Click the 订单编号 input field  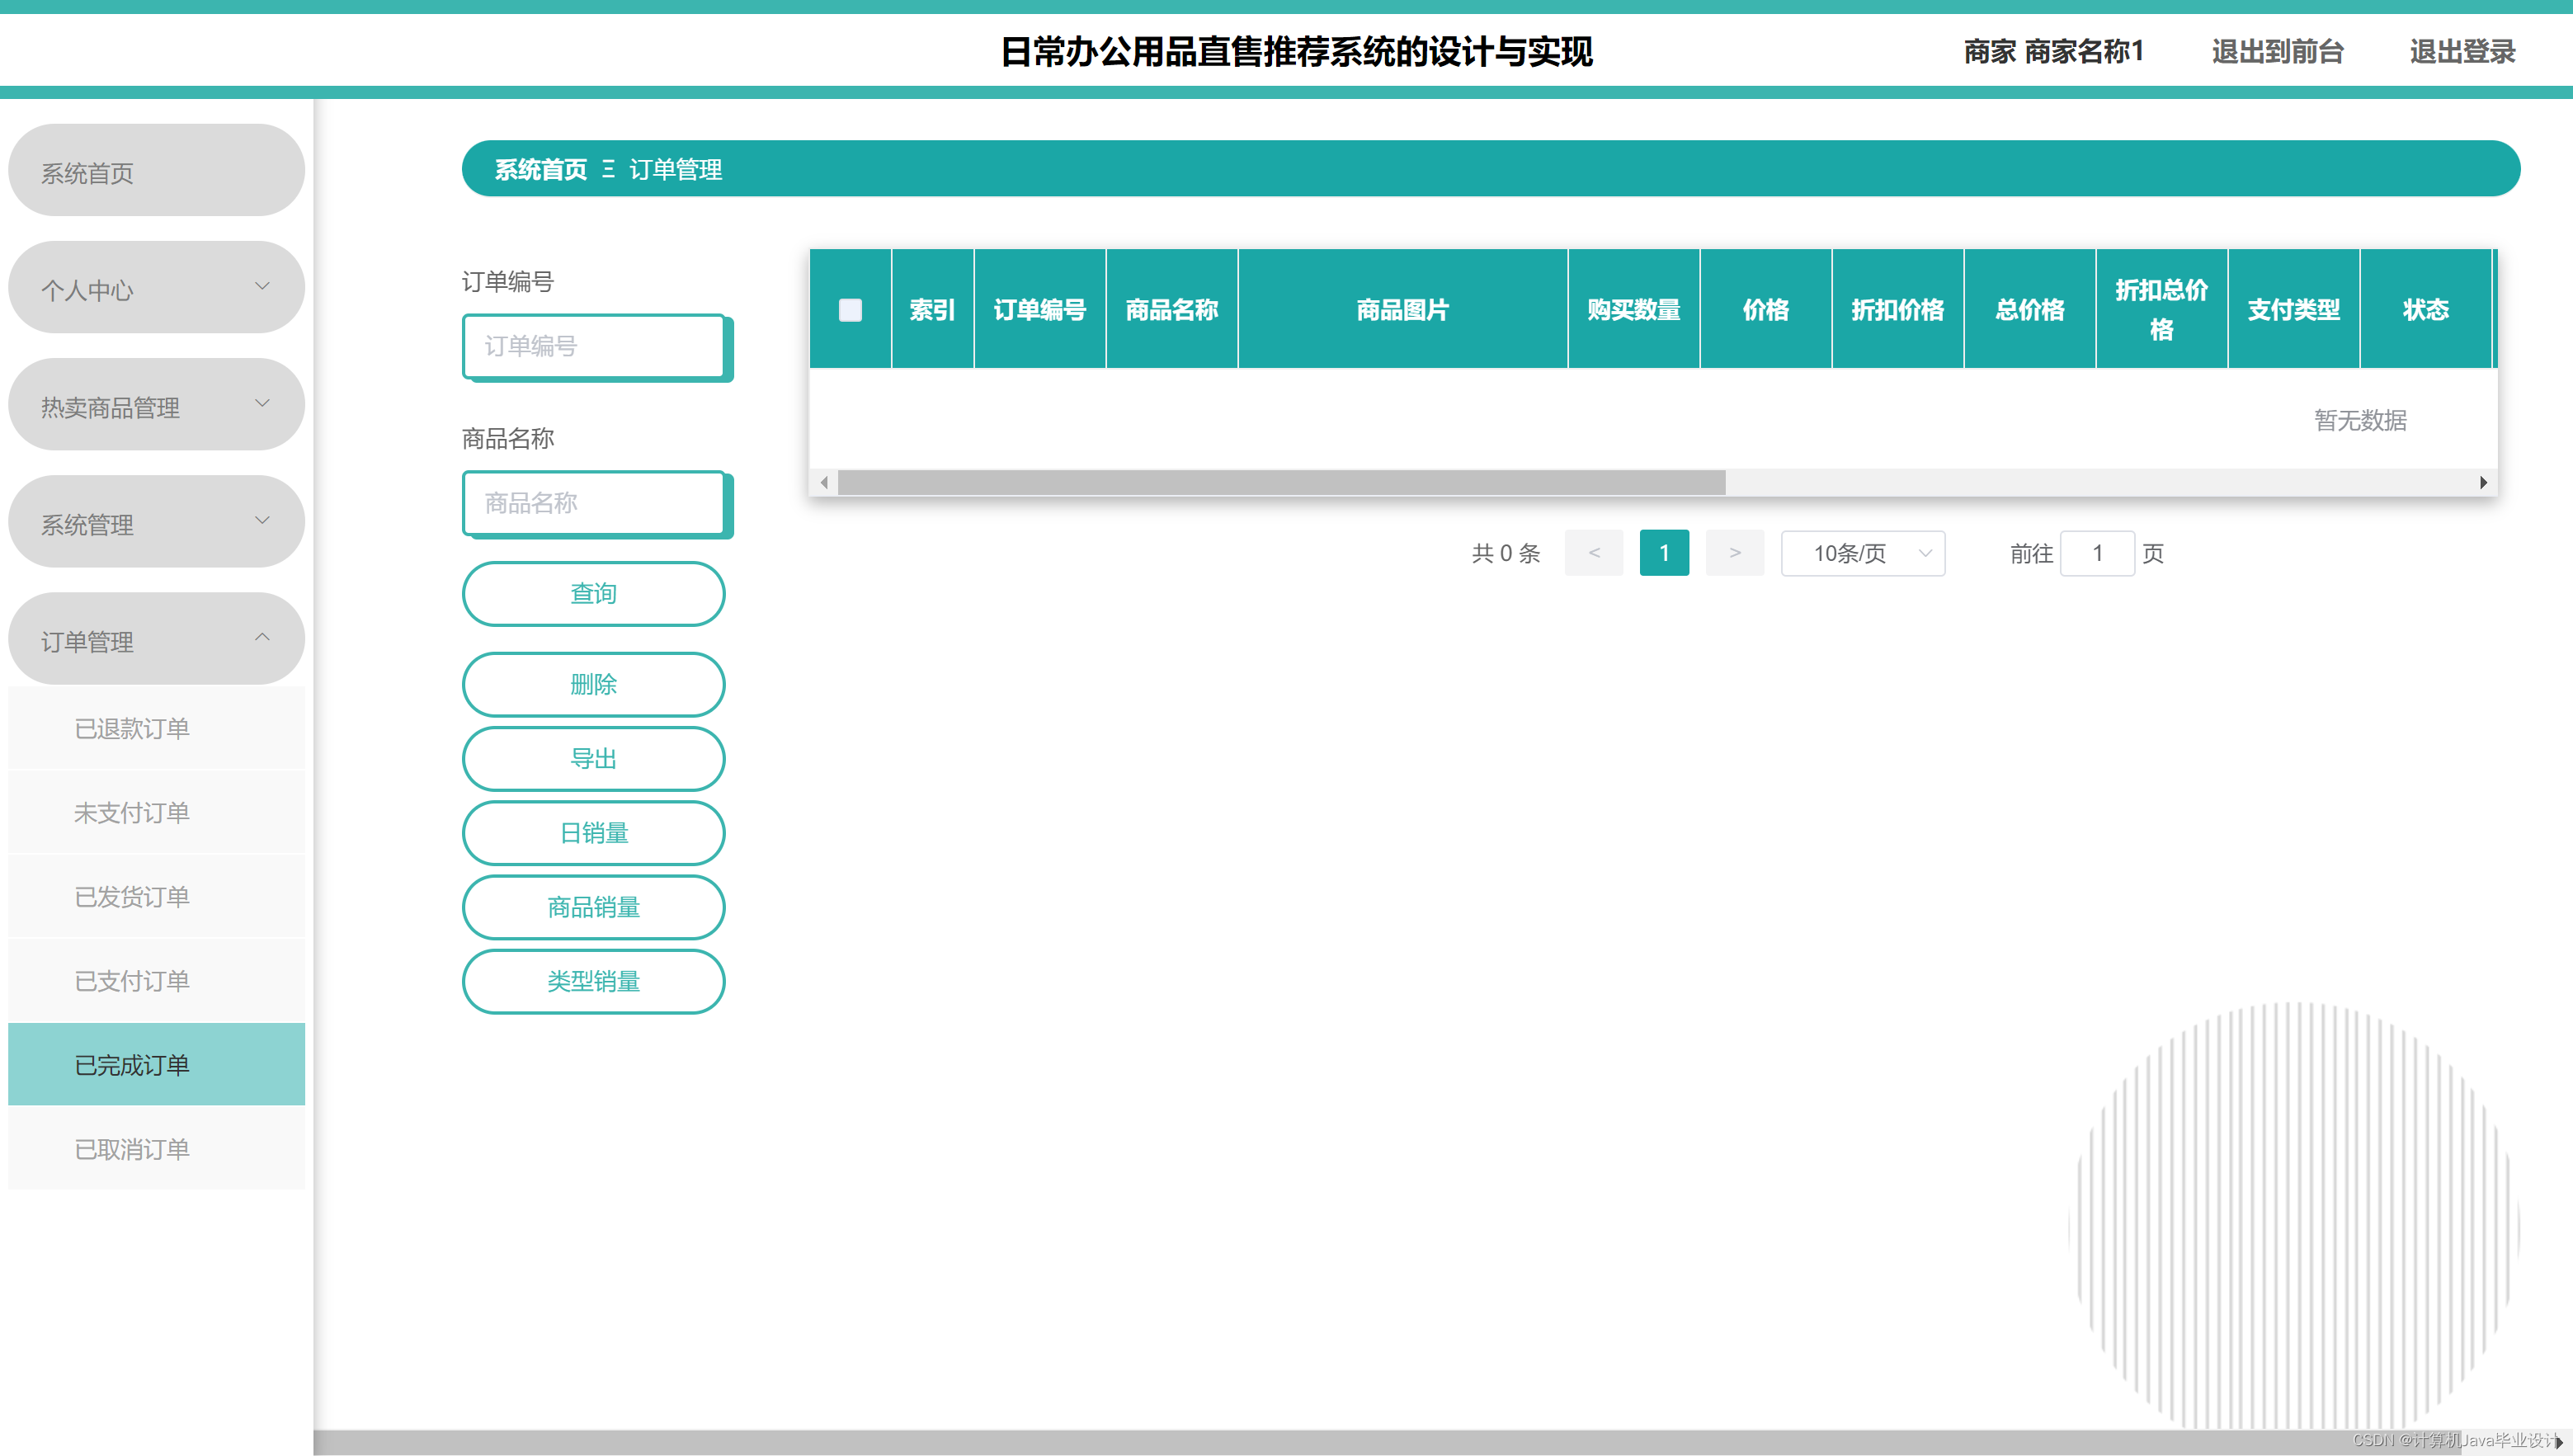[593, 346]
